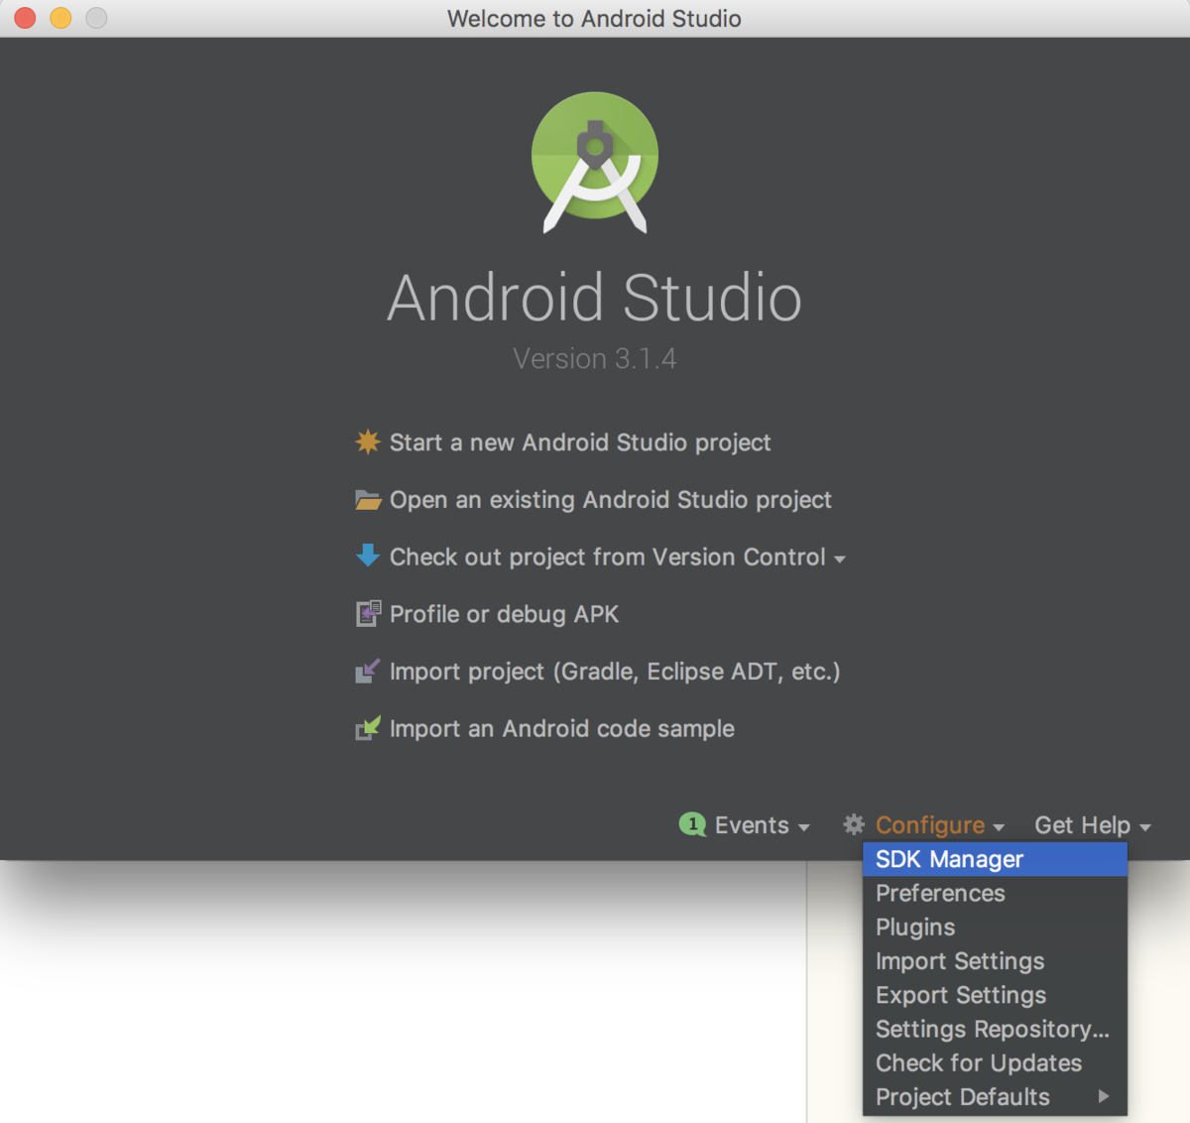Click the Android Studio compass logo
The image size is (1190, 1123).
tap(595, 163)
